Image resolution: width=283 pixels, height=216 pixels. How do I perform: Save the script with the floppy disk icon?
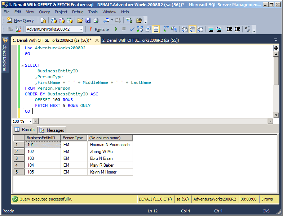(88, 21)
